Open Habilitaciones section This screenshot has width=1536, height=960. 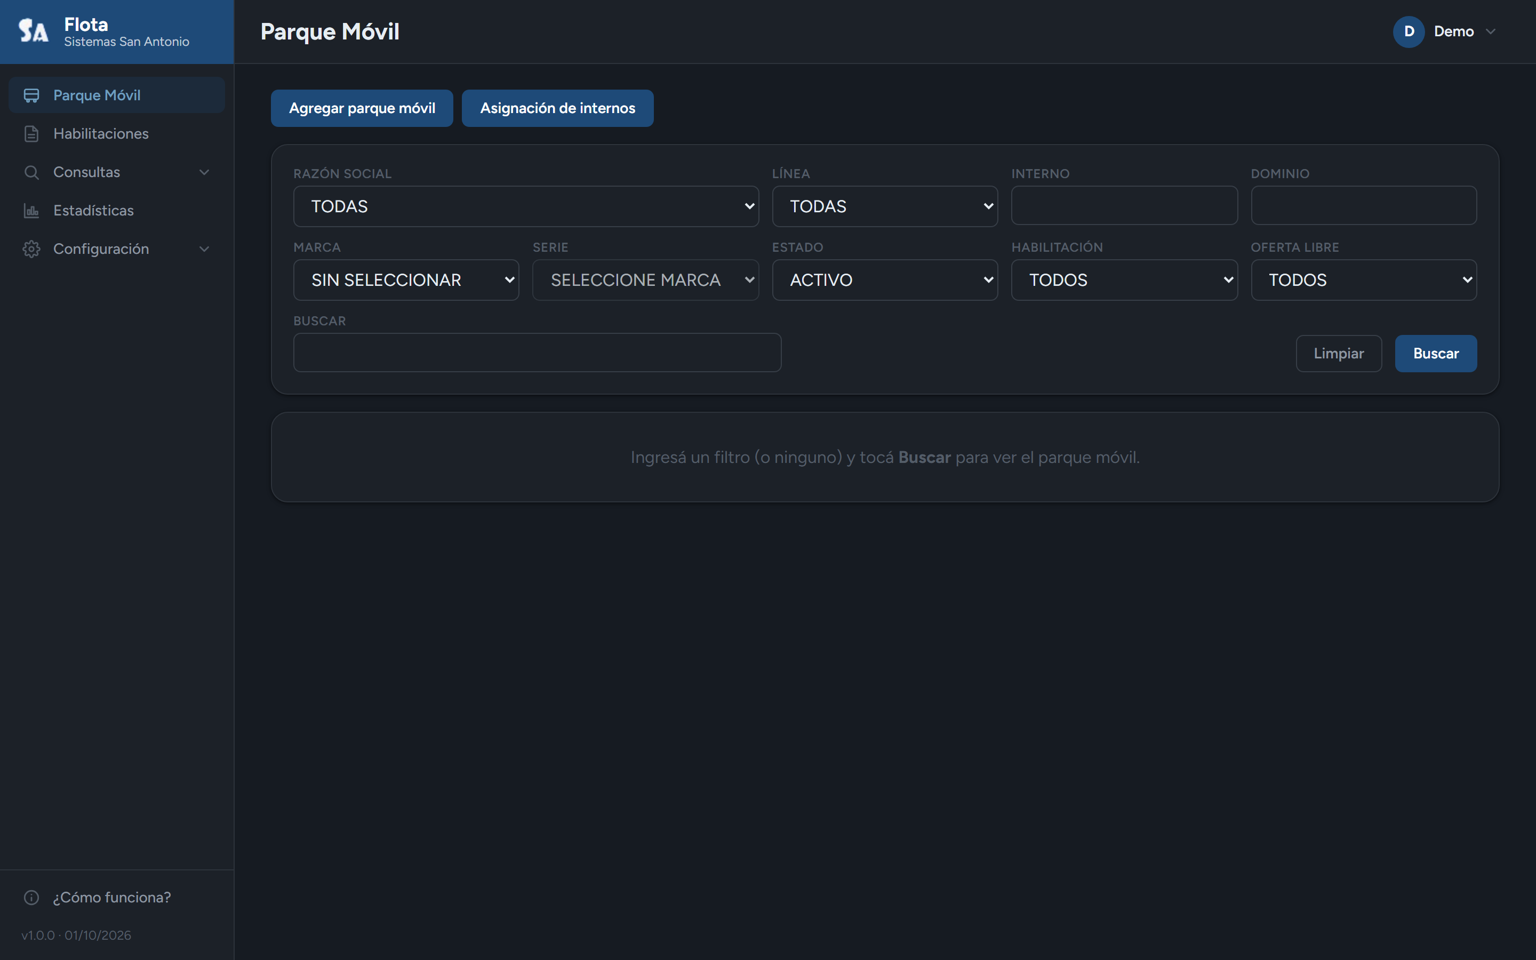pos(117,134)
